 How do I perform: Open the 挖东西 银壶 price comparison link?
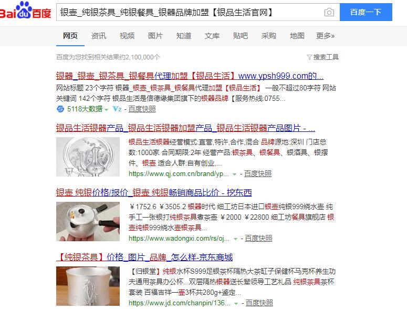[x=154, y=192]
